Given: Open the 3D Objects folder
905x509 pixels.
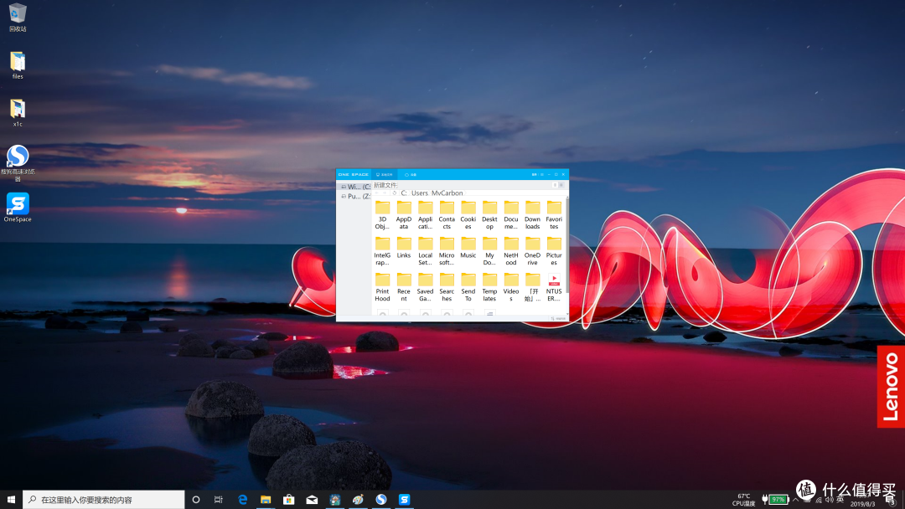Looking at the screenshot, I should (382, 214).
